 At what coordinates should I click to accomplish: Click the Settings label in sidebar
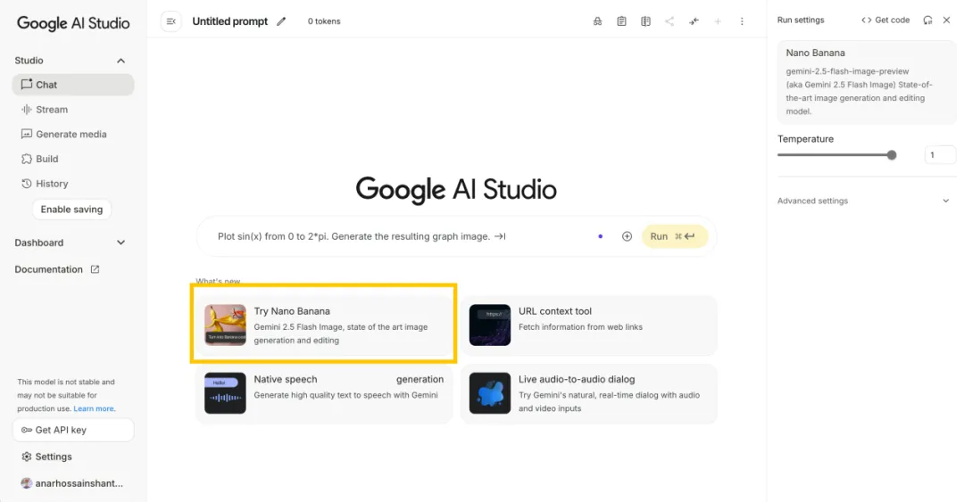pos(54,457)
